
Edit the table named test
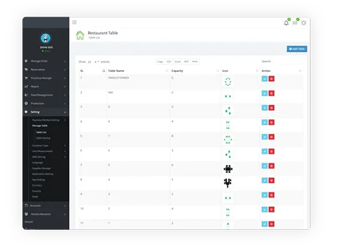[x=265, y=93]
